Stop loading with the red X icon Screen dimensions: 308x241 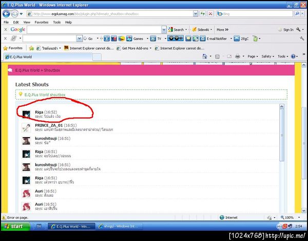(x=210, y=14)
